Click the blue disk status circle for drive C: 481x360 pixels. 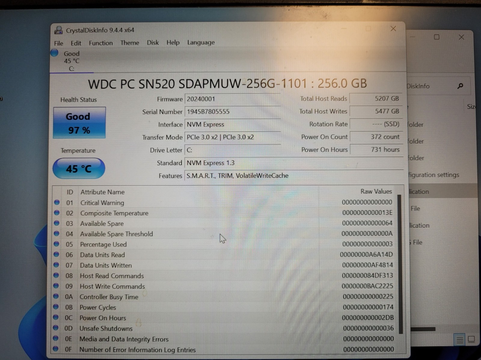pyautogui.click(x=54, y=53)
